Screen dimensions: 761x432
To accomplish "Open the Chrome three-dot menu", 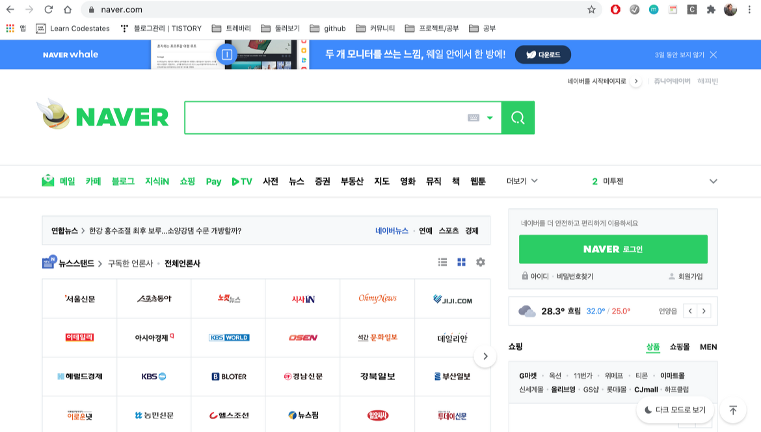I will pyautogui.click(x=749, y=9).
